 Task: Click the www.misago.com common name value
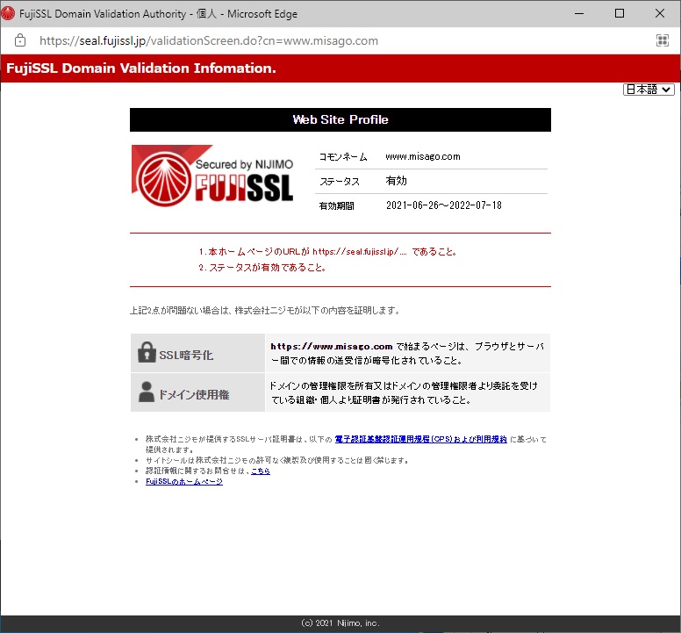coord(423,157)
